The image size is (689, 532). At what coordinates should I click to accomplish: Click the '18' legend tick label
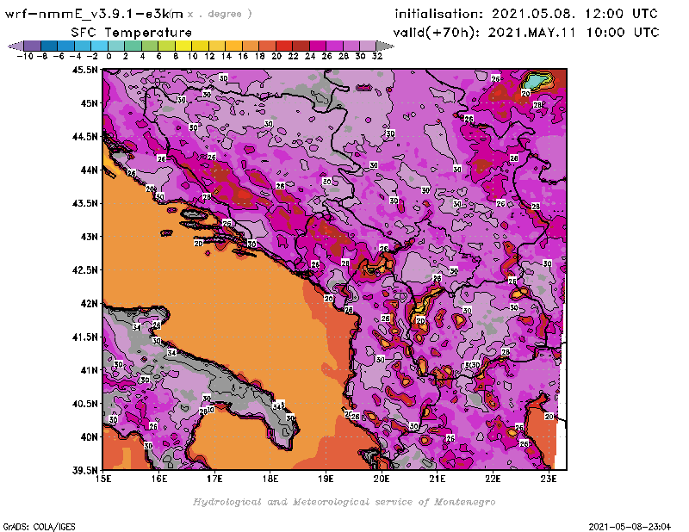(x=259, y=56)
